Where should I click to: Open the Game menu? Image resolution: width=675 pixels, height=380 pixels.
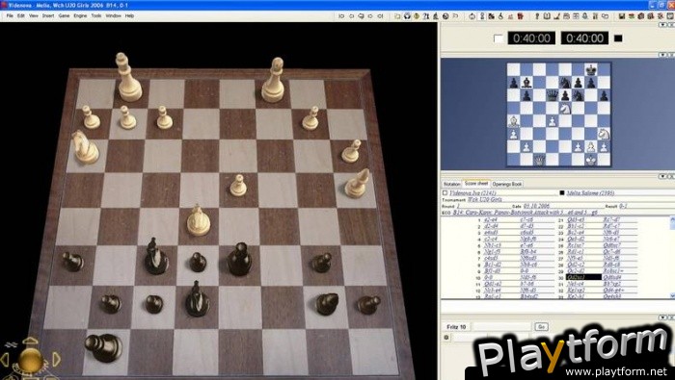pyautogui.click(x=64, y=16)
